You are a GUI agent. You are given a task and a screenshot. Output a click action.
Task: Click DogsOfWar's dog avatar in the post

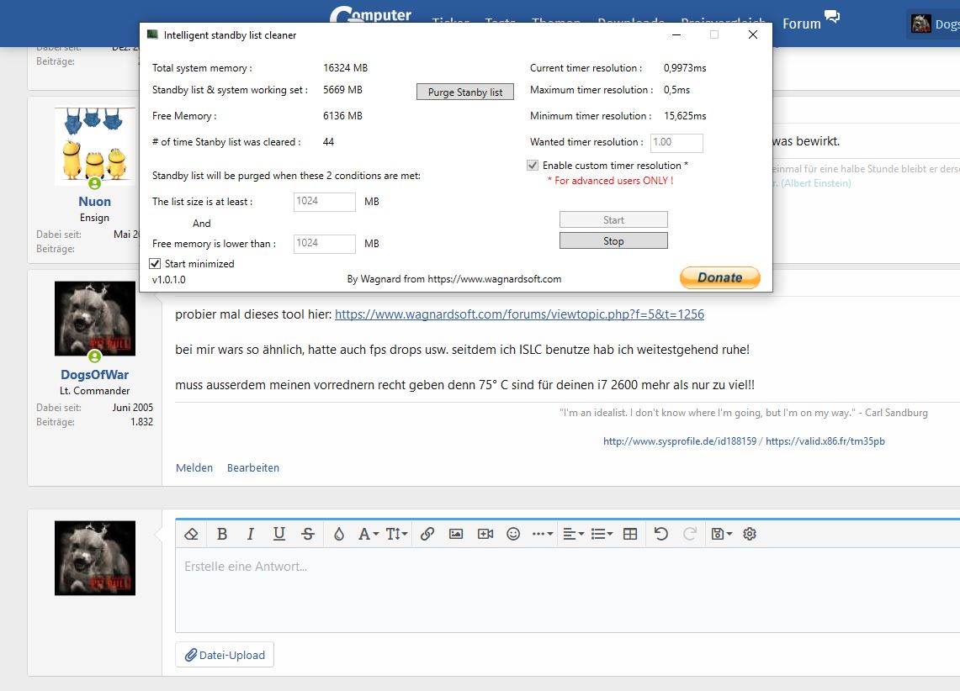tap(95, 319)
